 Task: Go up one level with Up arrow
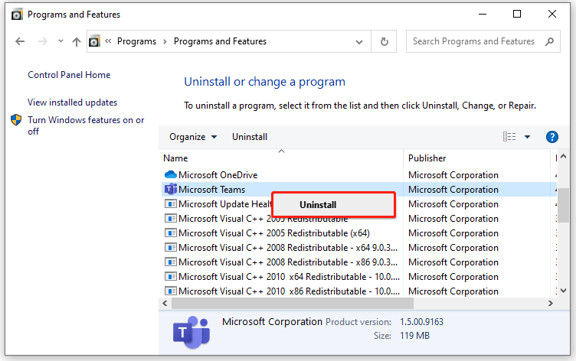pos(77,41)
